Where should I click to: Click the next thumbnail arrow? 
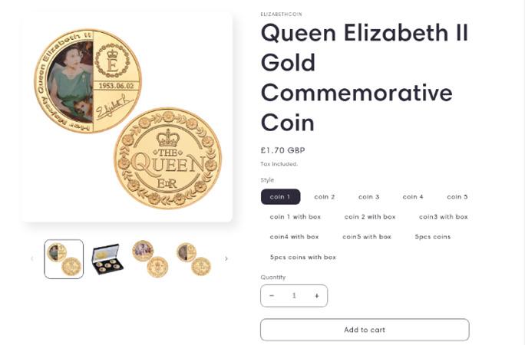pyautogui.click(x=226, y=259)
